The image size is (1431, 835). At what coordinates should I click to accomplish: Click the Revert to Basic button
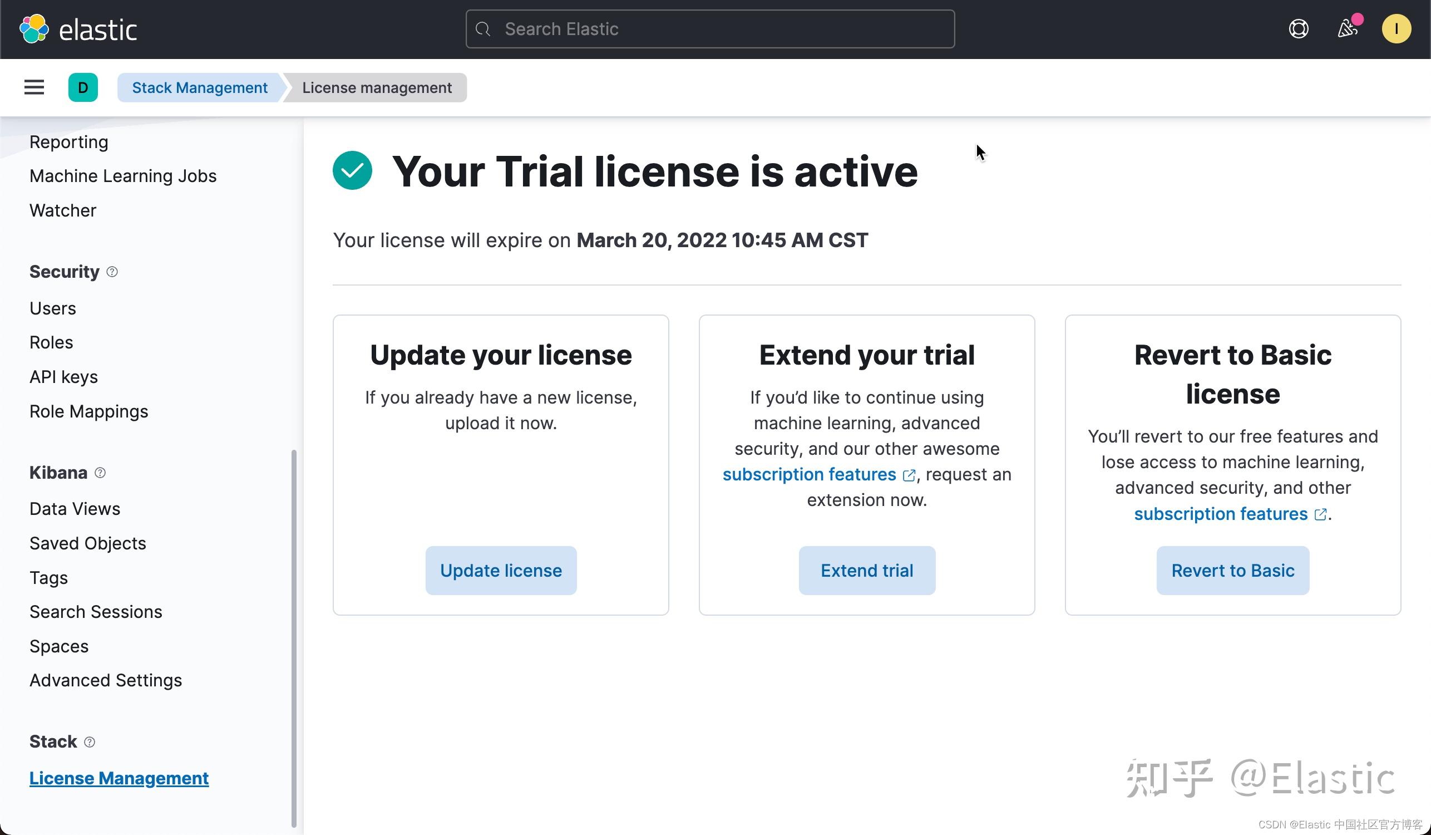pyautogui.click(x=1232, y=570)
